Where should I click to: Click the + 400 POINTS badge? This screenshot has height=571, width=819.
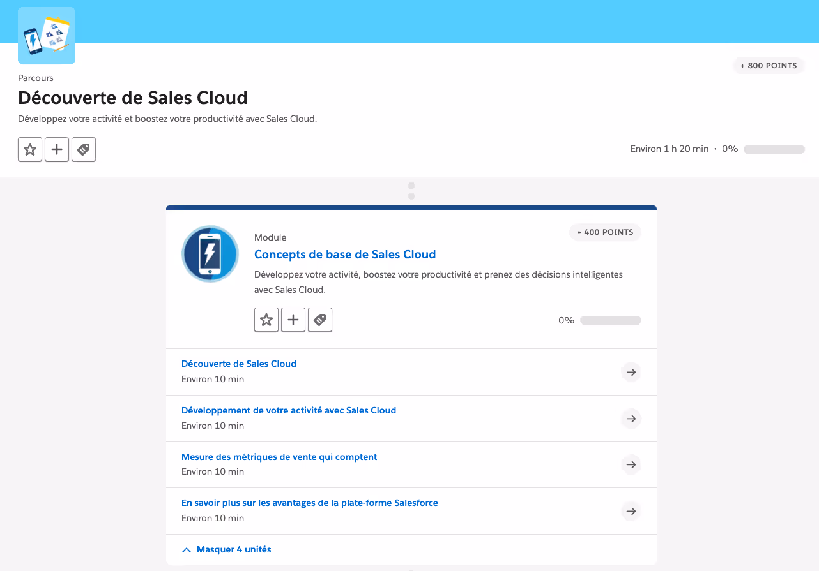pos(605,232)
